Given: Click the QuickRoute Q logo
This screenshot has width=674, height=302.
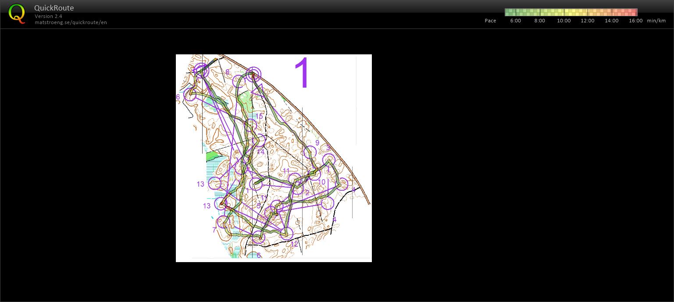Looking at the screenshot, I should pyautogui.click(x=17, y=13).
